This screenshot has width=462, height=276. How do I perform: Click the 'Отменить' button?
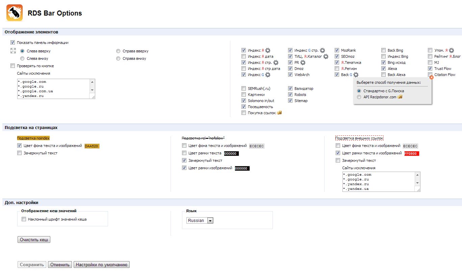click(x=60, y=265)
